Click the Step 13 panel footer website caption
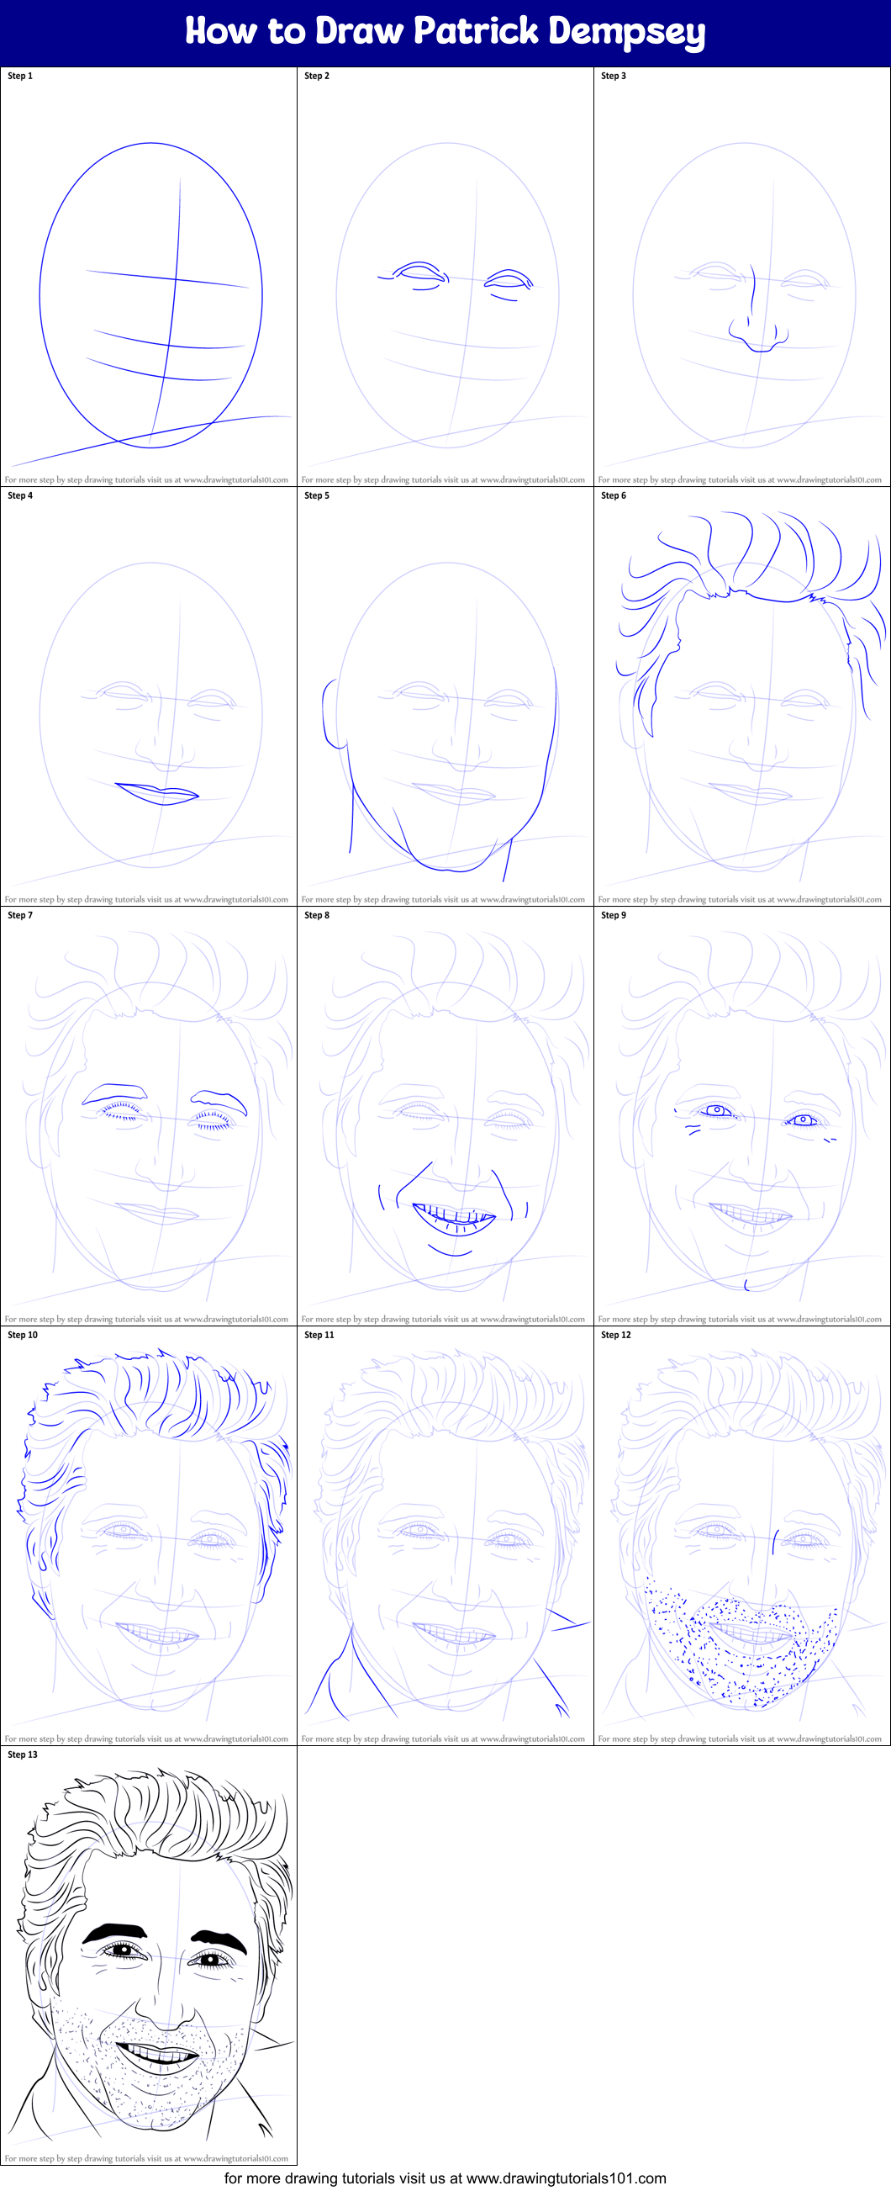 (x=146, y=2158)
